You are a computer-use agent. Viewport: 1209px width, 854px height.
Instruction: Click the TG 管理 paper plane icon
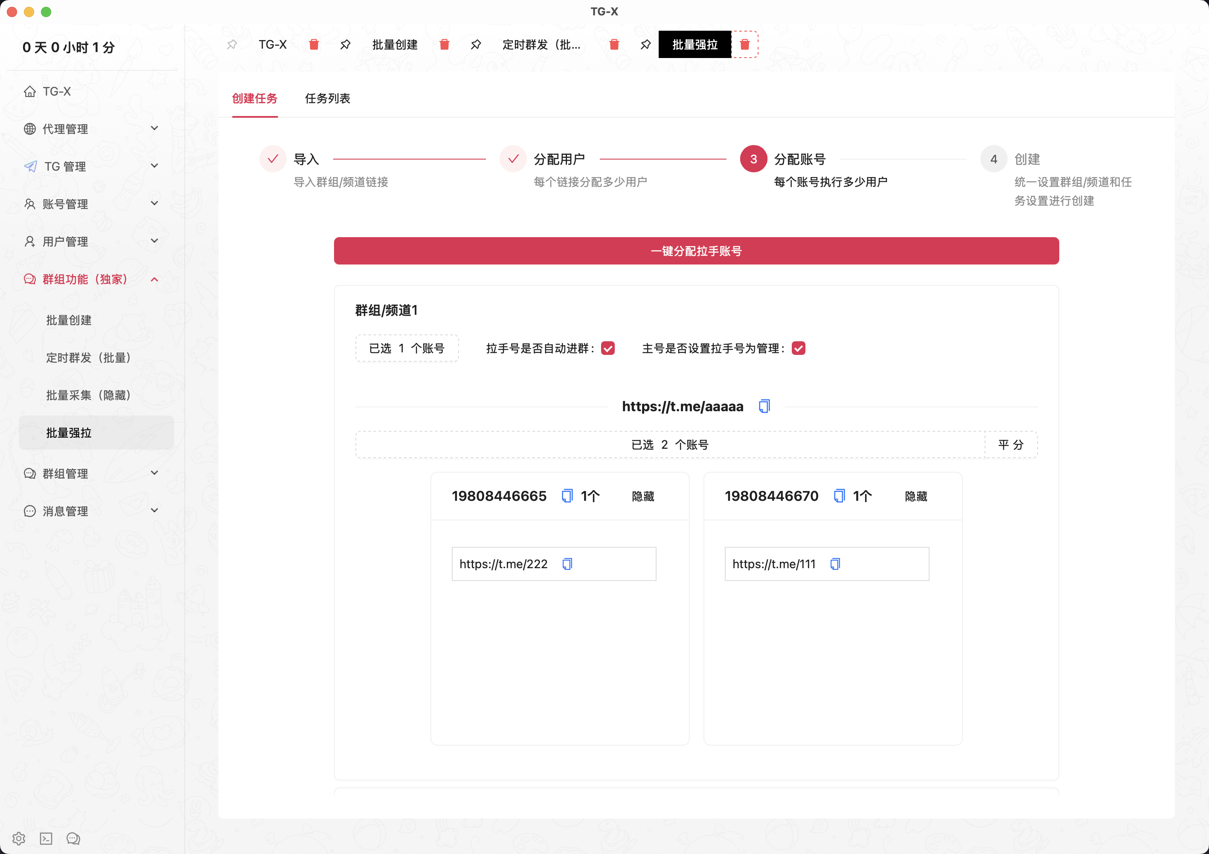click(x=31, y=166)
